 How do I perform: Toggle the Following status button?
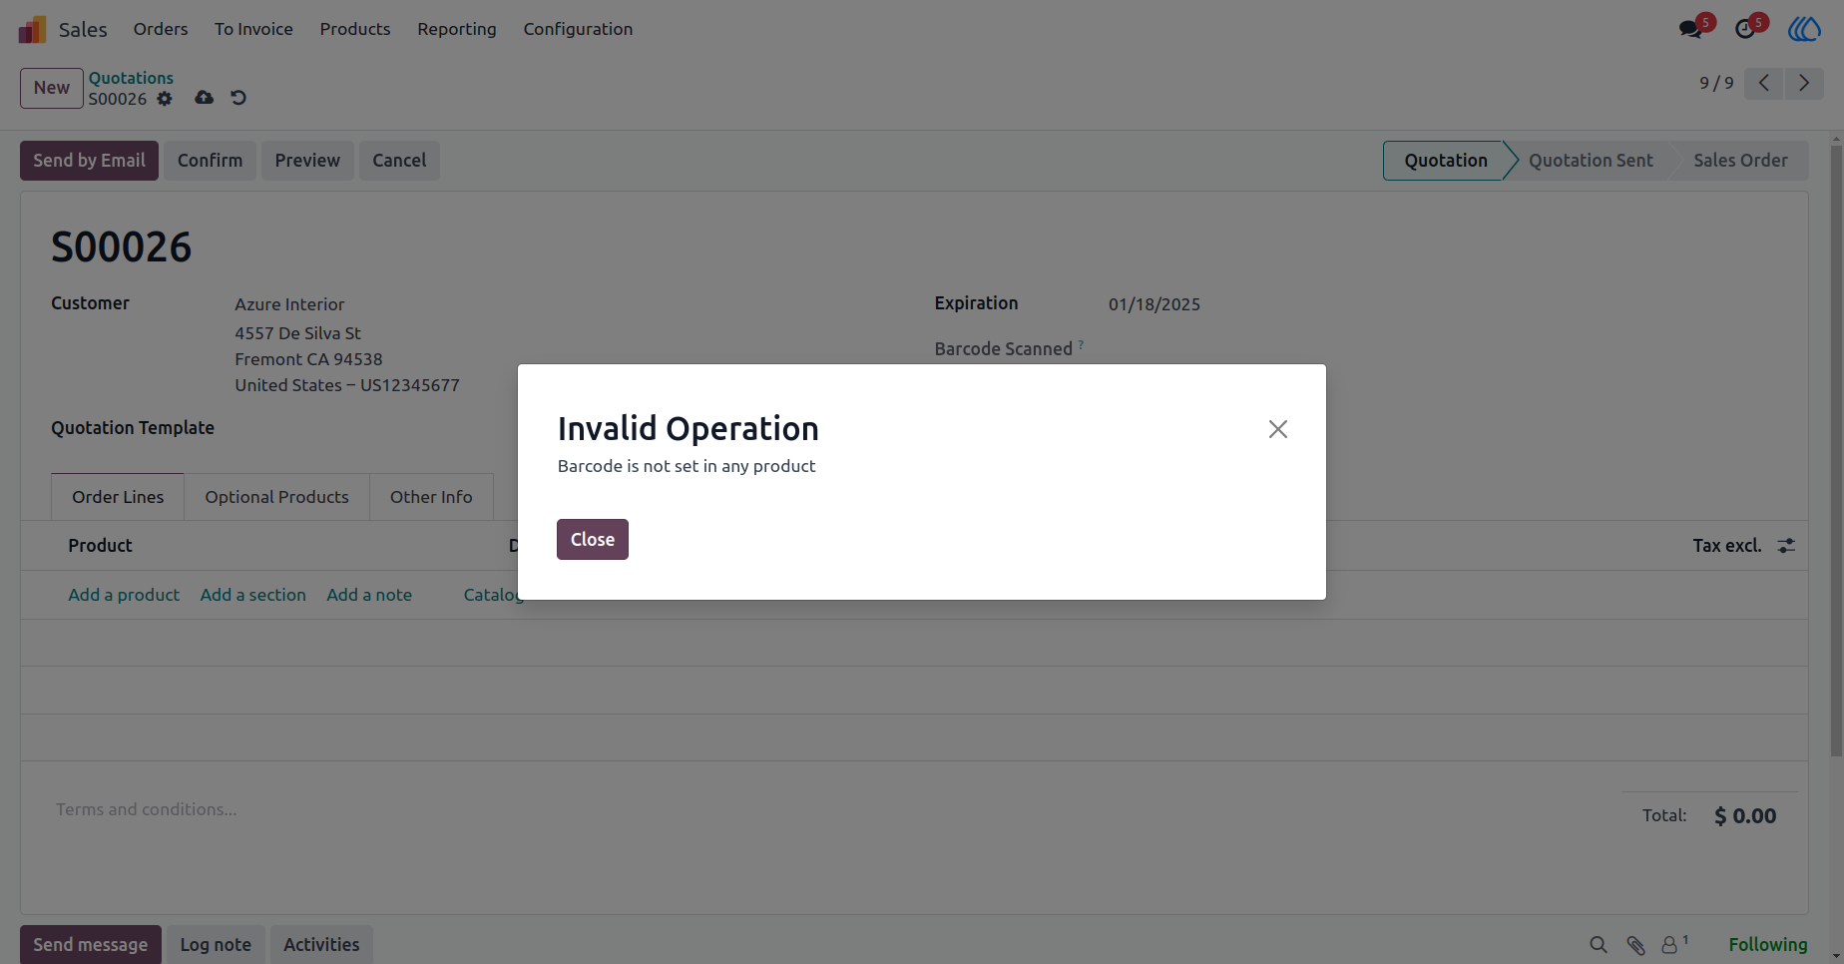coord(1767,945)
